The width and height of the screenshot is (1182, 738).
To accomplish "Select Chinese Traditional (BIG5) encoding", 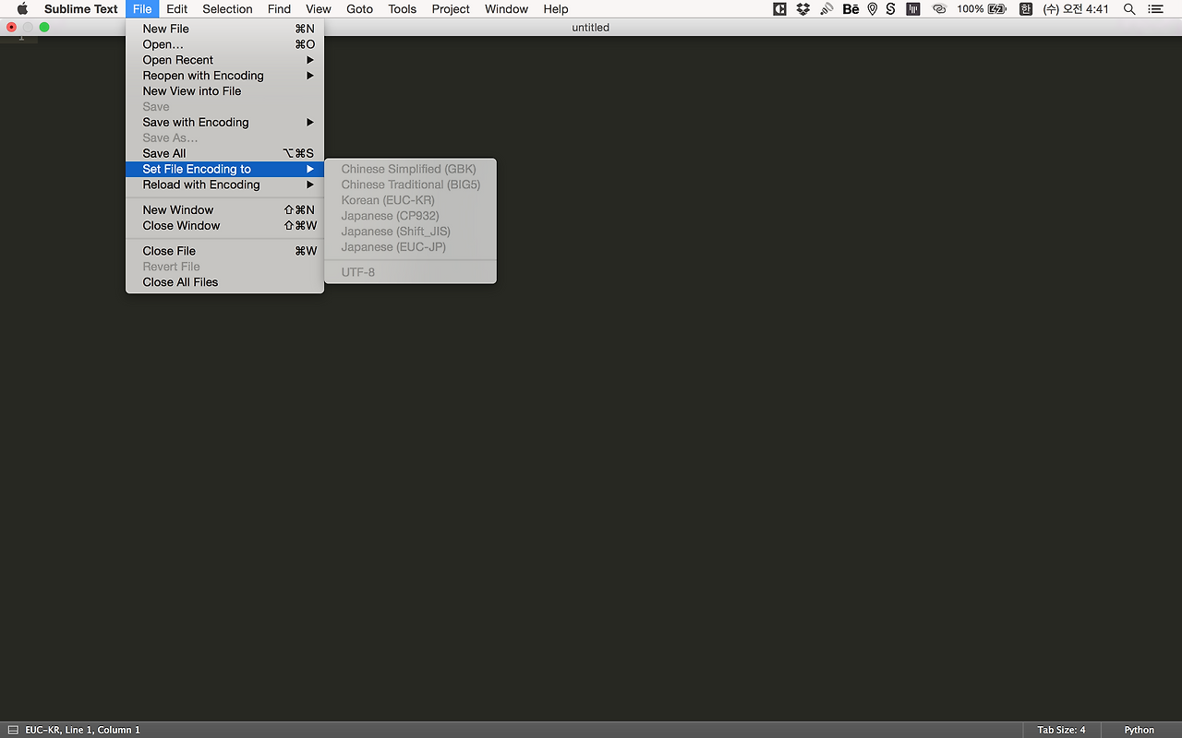I will tap(410, 184).
